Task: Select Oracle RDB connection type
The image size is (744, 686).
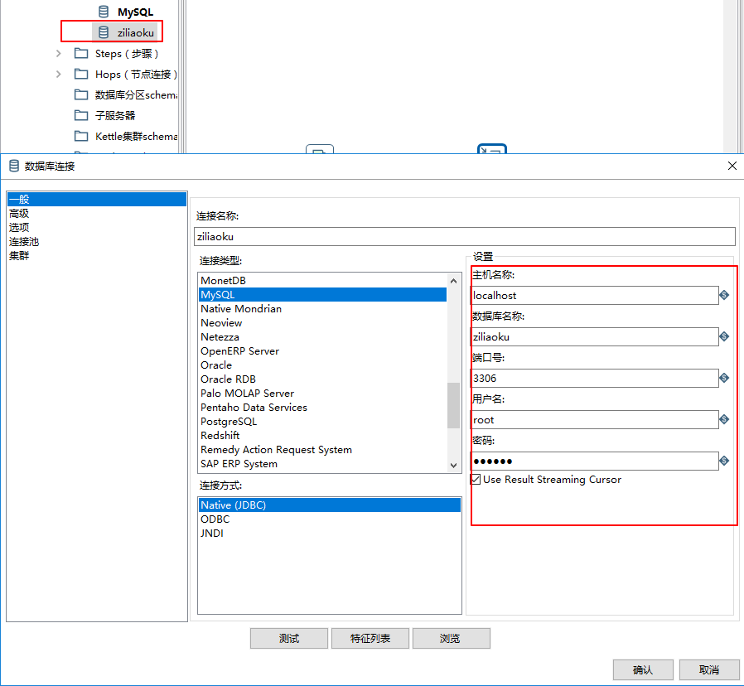Action: coord(322,379)
